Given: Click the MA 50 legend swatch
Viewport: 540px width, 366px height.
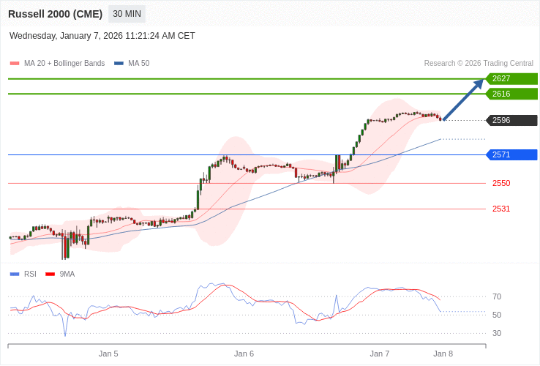Looking at the screenshot, I should coord(119,64).
